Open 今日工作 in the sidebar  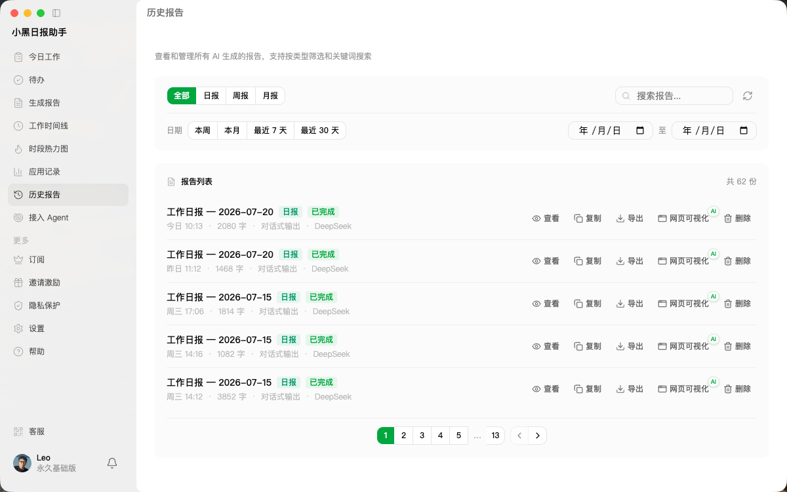tap(68, 57)
